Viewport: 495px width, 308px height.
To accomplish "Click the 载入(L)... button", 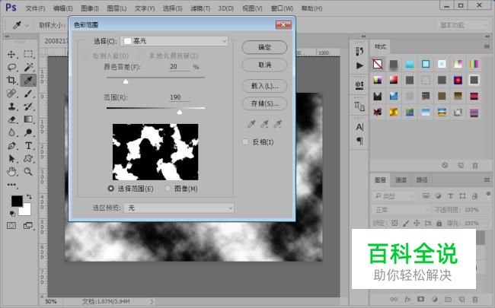I will [264, 86].
